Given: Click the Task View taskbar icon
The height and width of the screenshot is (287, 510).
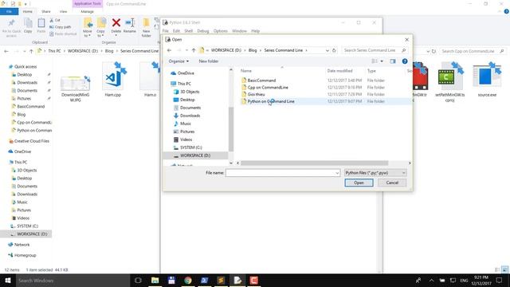Looking at the screenshot, I should [x=138, y=281].
